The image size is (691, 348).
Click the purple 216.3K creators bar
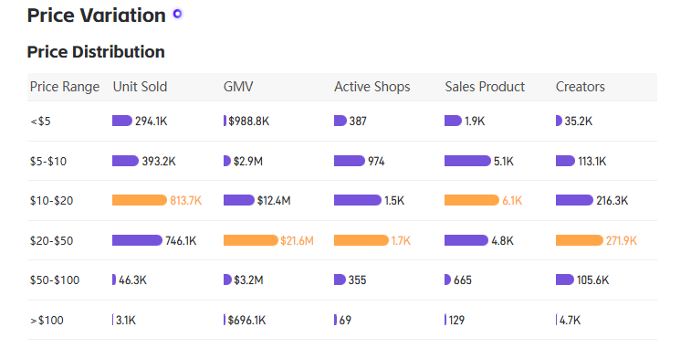pos(574,200)
